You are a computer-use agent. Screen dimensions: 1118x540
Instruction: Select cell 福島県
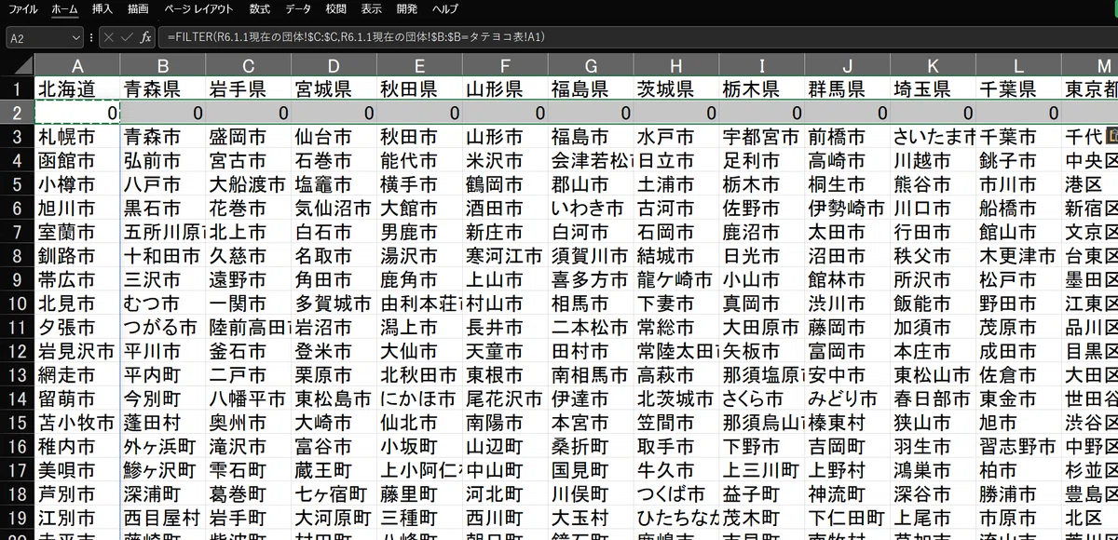click(x=591, y=88)
